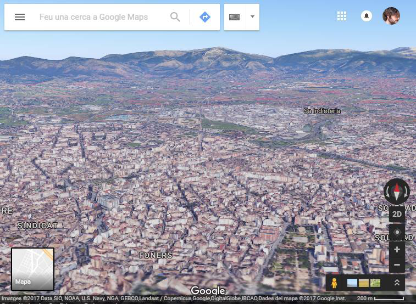Image resolution: width=416 pixels, height=304 pixels.
Task: Zoom out with the minus button
Action: click(397, 265)
